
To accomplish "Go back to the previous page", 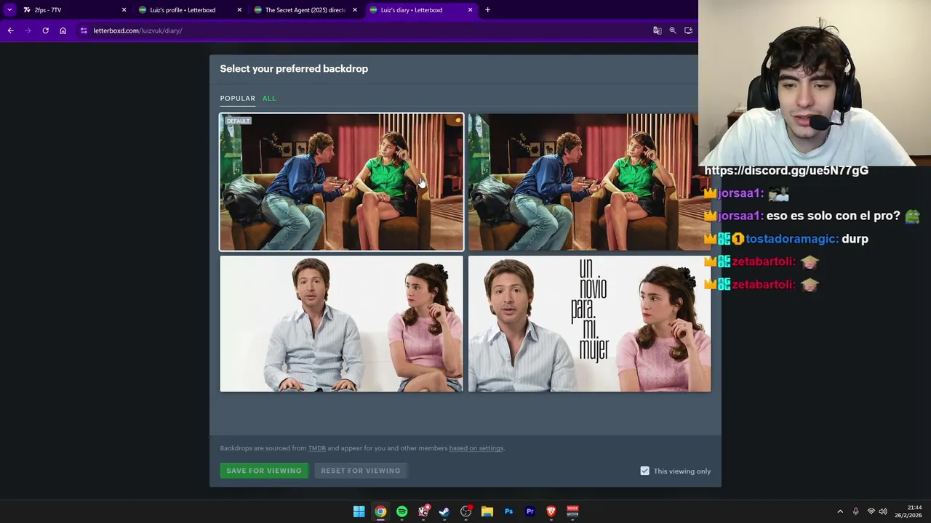I will tap(10, 31).
